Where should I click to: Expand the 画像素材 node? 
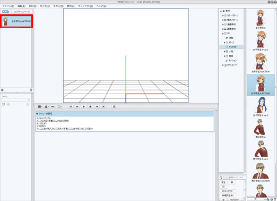[x=223, y=29]
